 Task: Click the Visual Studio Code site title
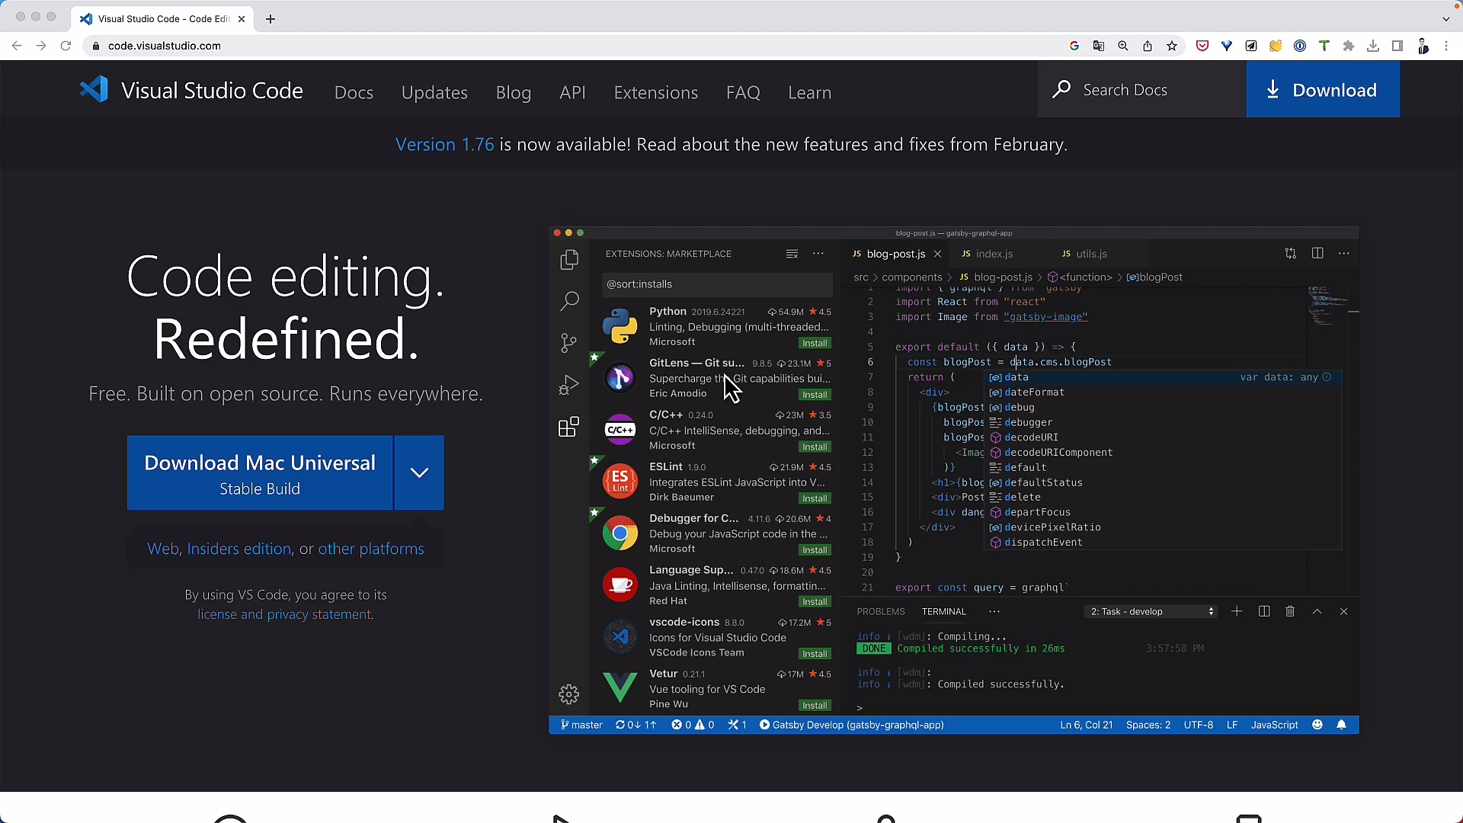point(212,91)
